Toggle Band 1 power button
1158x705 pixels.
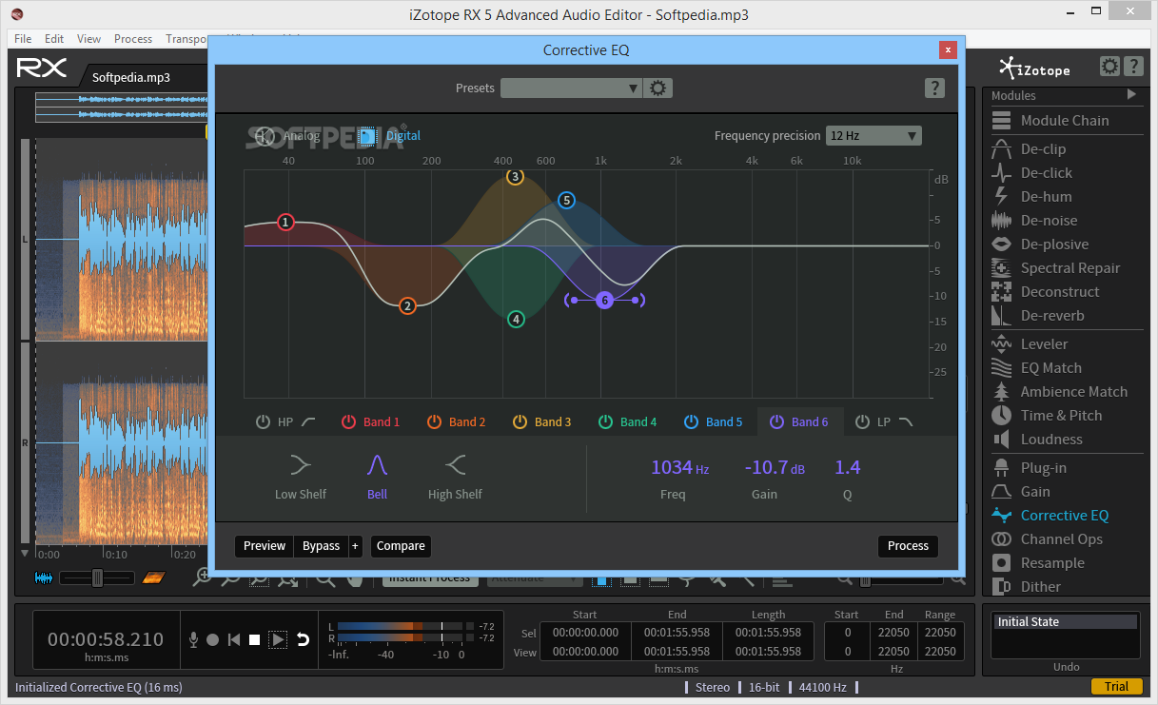click(349, 421)
